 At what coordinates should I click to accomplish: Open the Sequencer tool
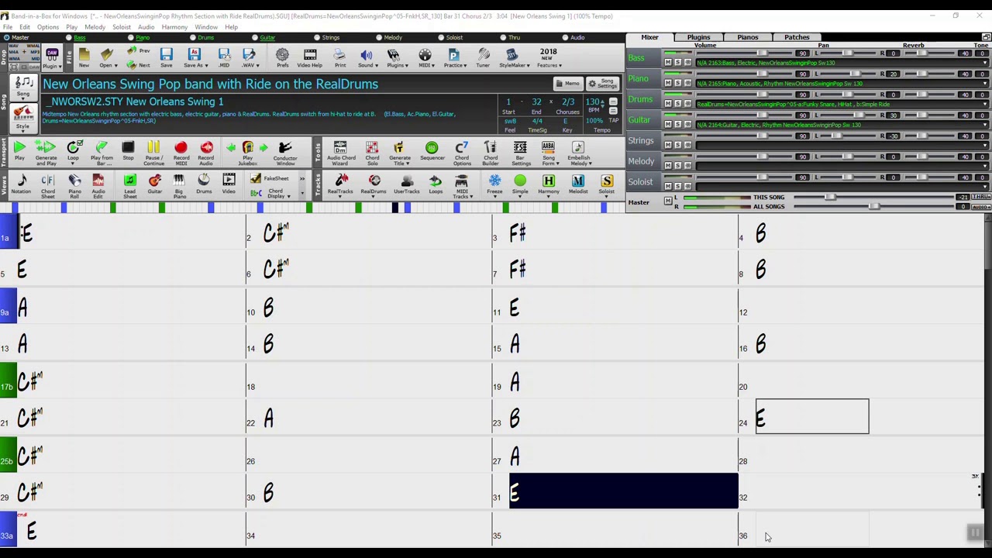tap(432, 151)
